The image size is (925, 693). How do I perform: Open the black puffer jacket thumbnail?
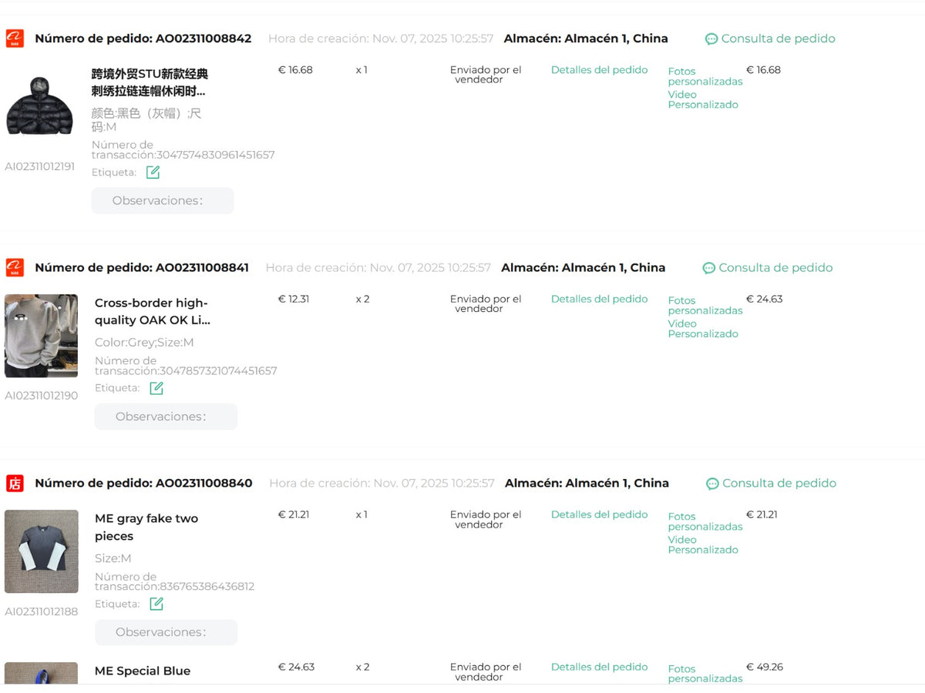[39, 105]
